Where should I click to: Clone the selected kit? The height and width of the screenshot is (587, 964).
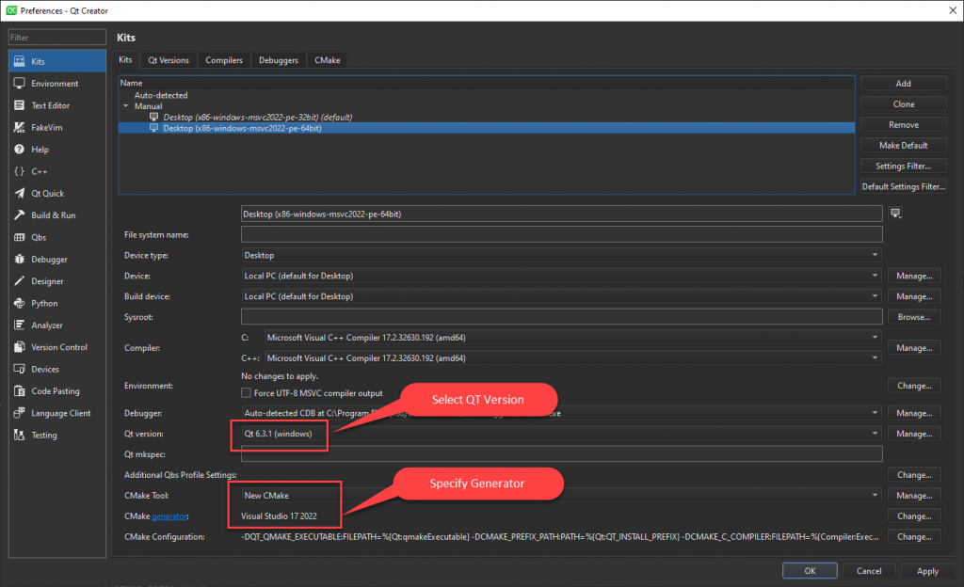pyautogui.click(x=903, y=103)
